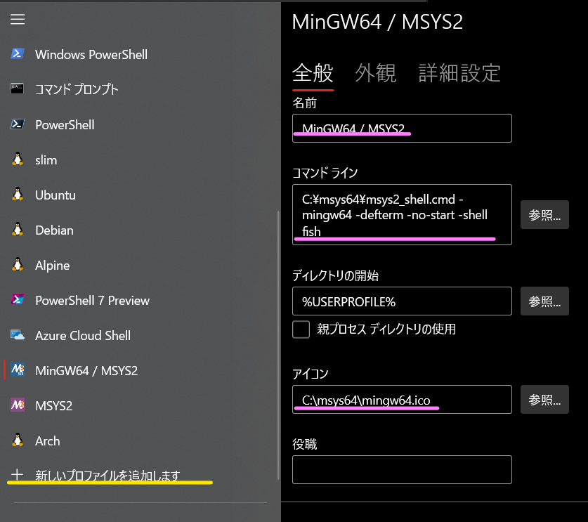Switch to the 外観 tab
This screenshot has width=588, height=522.
tap(376, 73)
